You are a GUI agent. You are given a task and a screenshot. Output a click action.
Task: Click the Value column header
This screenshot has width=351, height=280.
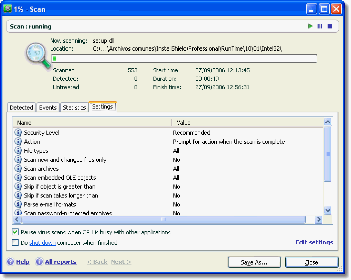click(247, 123)
